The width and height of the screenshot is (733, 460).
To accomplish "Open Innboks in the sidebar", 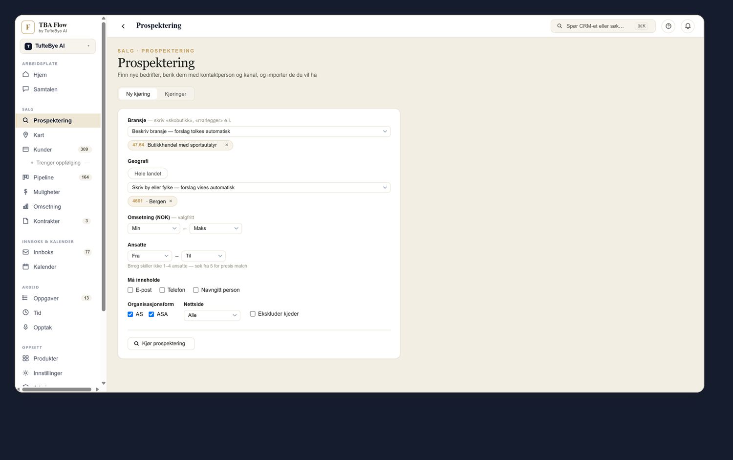I will [58, 252].
